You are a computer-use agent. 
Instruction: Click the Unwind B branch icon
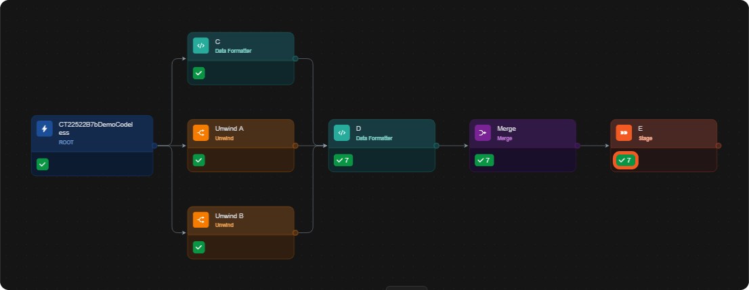tap(200, 220)
